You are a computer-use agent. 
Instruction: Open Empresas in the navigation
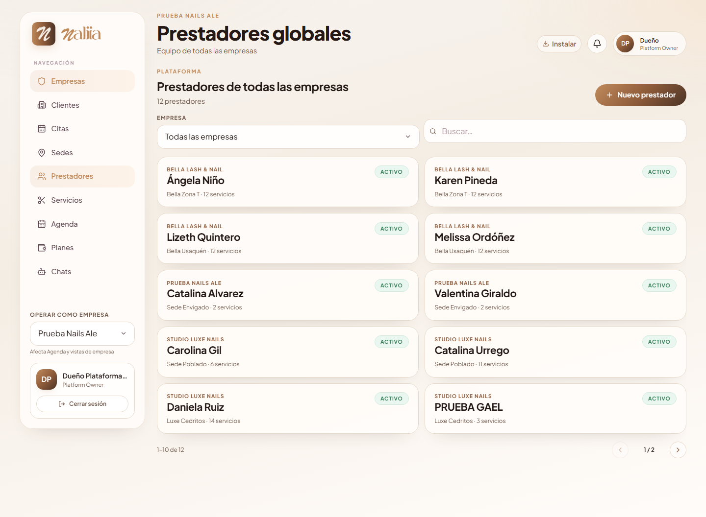82,81
